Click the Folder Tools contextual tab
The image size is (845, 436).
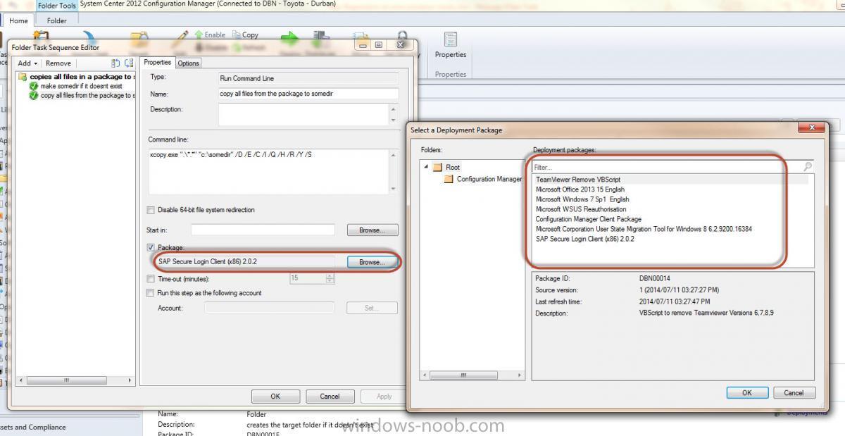pyautogui.click(x=57, y=6)
